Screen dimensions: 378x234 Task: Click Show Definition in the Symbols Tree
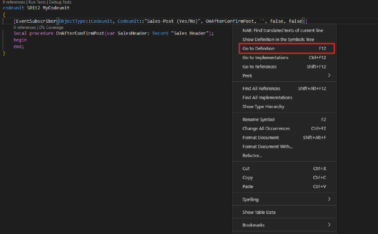[x=278, y=40]
